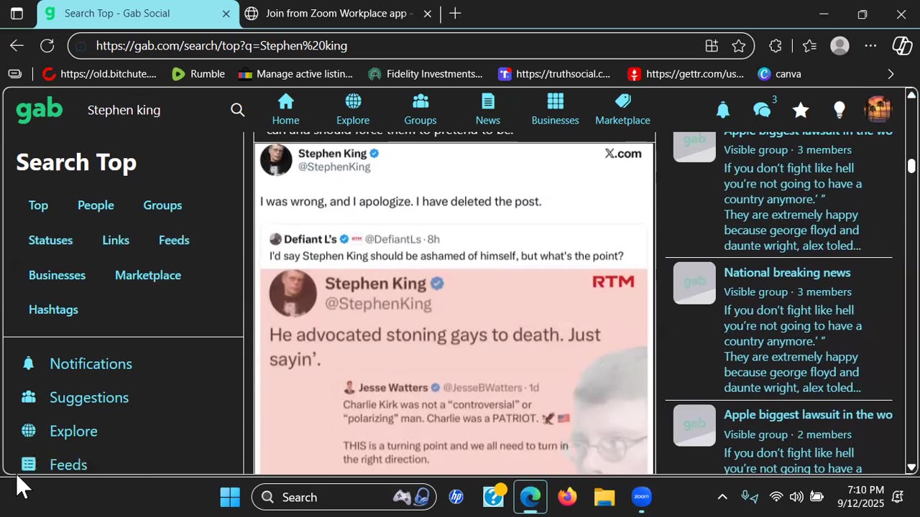Click the search magnifier icon on Gab

238,110
